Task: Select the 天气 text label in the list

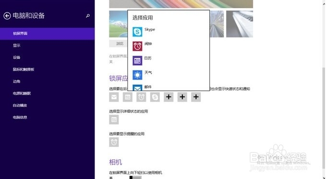Action: (x=148, y=72)
